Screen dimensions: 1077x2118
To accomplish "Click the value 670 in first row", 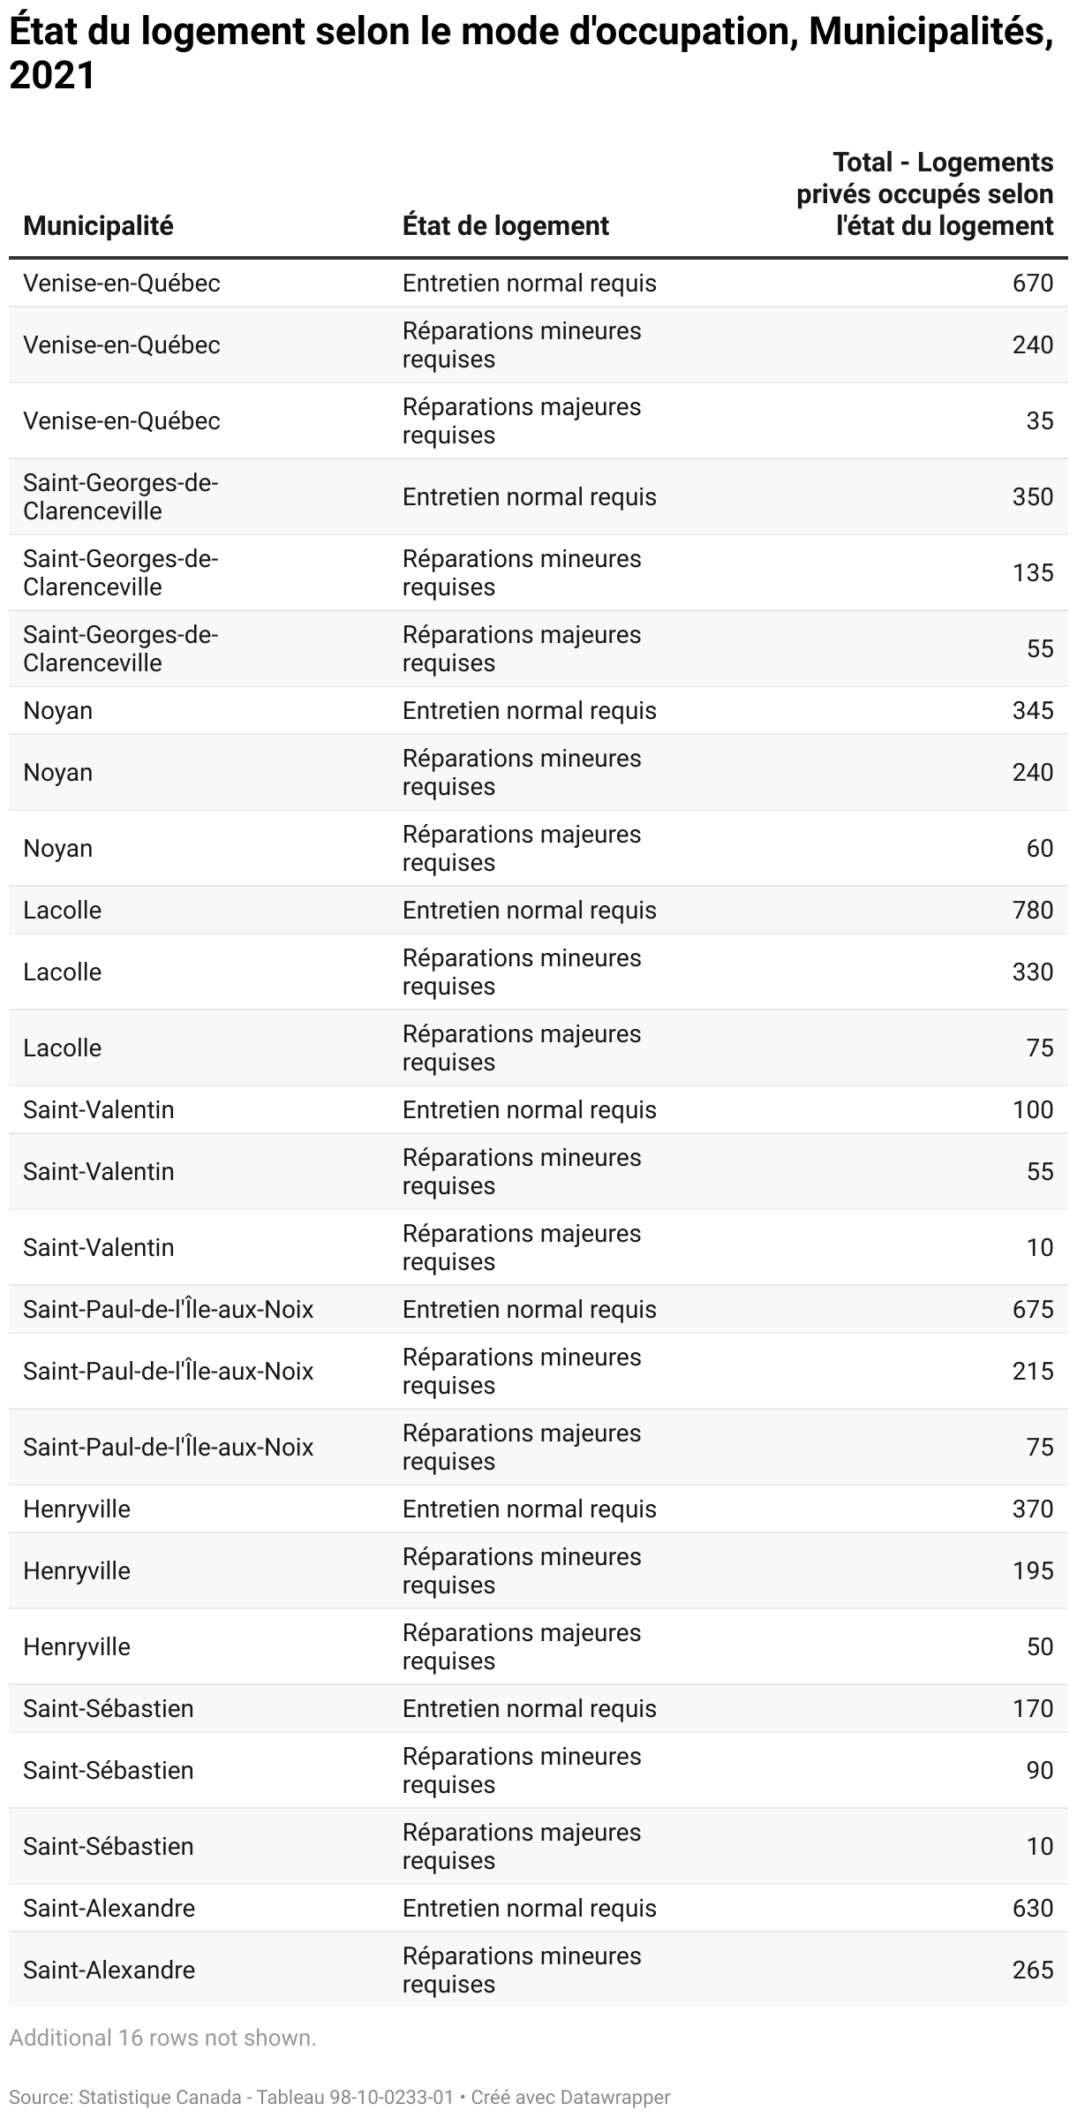I will point(1033,283).
